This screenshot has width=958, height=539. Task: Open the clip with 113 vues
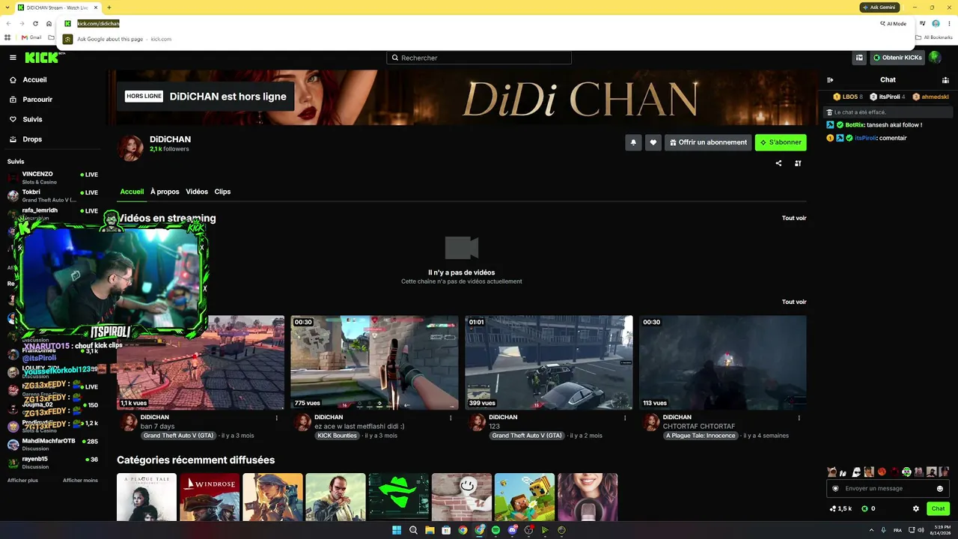tap(723, 362)
